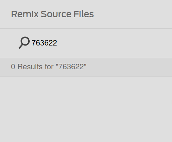Click the darker results summary strip
172x142 pixels.
[86, 67]
